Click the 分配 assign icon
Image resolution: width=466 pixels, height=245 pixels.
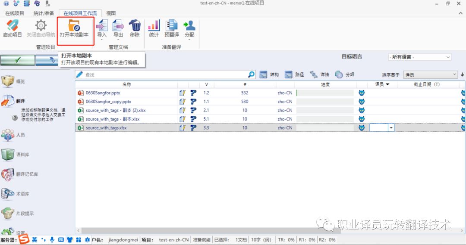[x=189, y=25]
